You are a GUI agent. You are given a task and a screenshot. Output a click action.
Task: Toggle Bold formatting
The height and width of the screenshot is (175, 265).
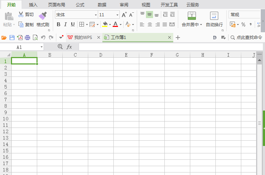(x=58, y=24)
